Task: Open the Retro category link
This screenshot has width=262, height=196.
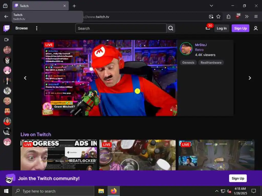Action: click(x=199, y=50)
